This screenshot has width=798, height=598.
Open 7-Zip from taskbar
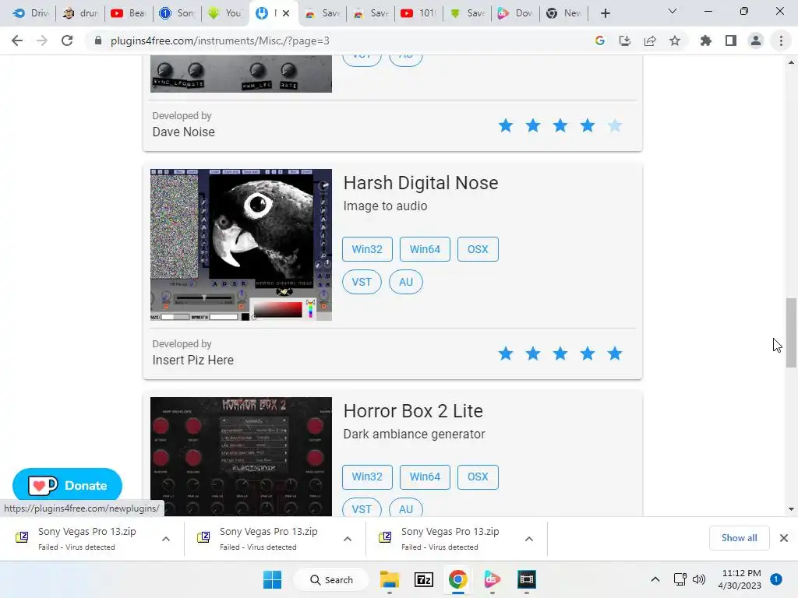tap(423, 579)
